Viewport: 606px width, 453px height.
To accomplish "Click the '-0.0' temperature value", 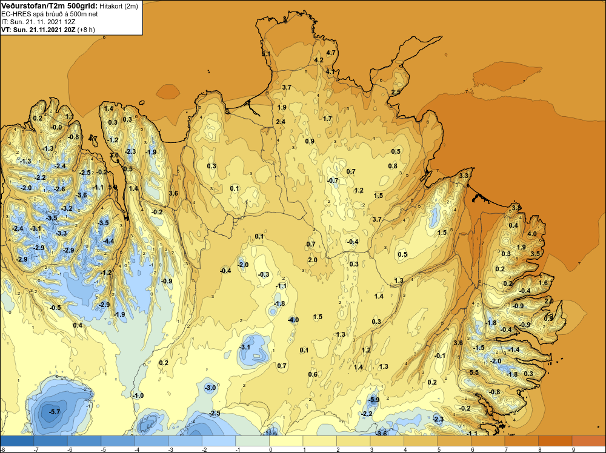I will pyautogui.click(x=56, y=127).
